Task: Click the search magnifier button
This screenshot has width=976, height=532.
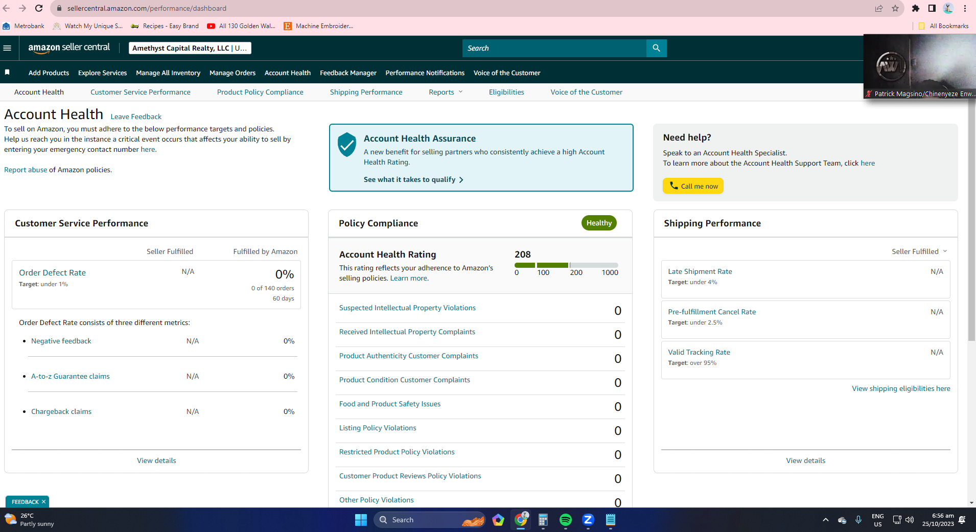Action: [x=657, y=48]
